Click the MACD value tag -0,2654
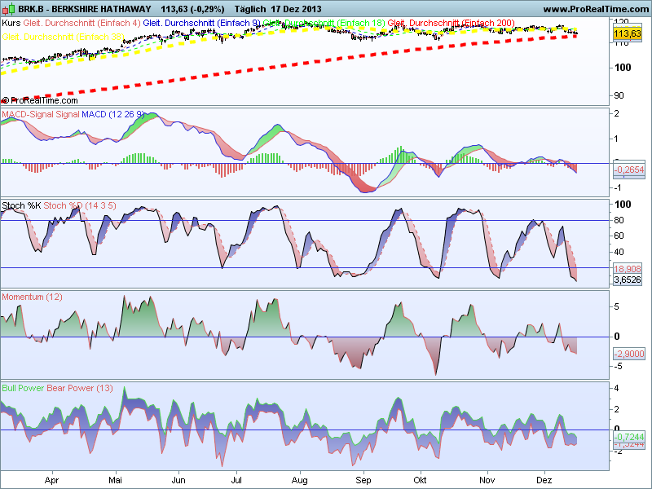 [x=629, y=170]
